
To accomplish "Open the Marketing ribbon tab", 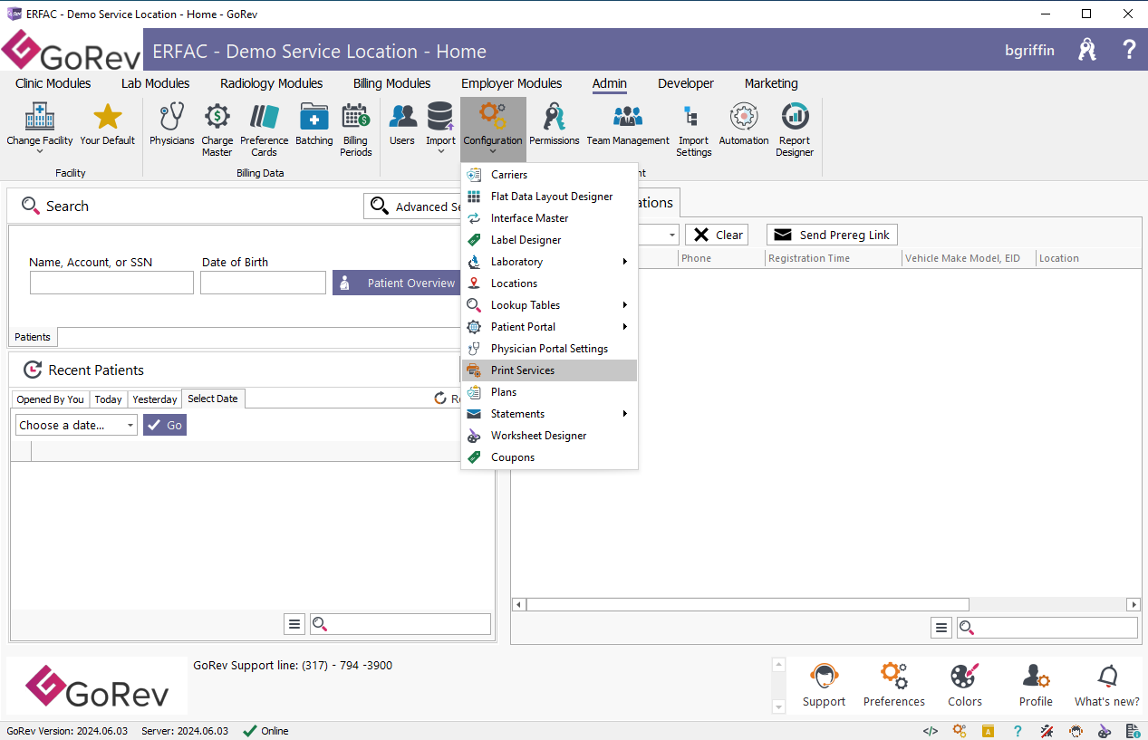I will [771, 83].
